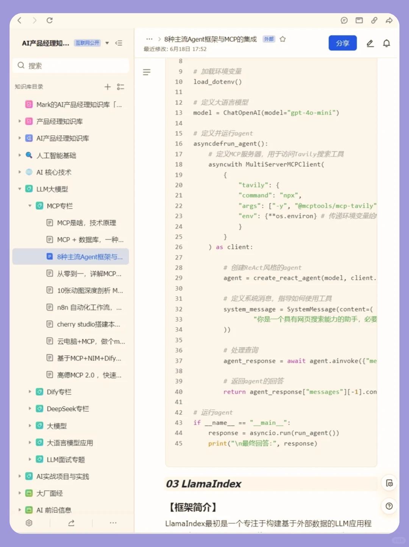
Task: Expand 产品经理知识库 tree node
Action: (x=20, y=121)
